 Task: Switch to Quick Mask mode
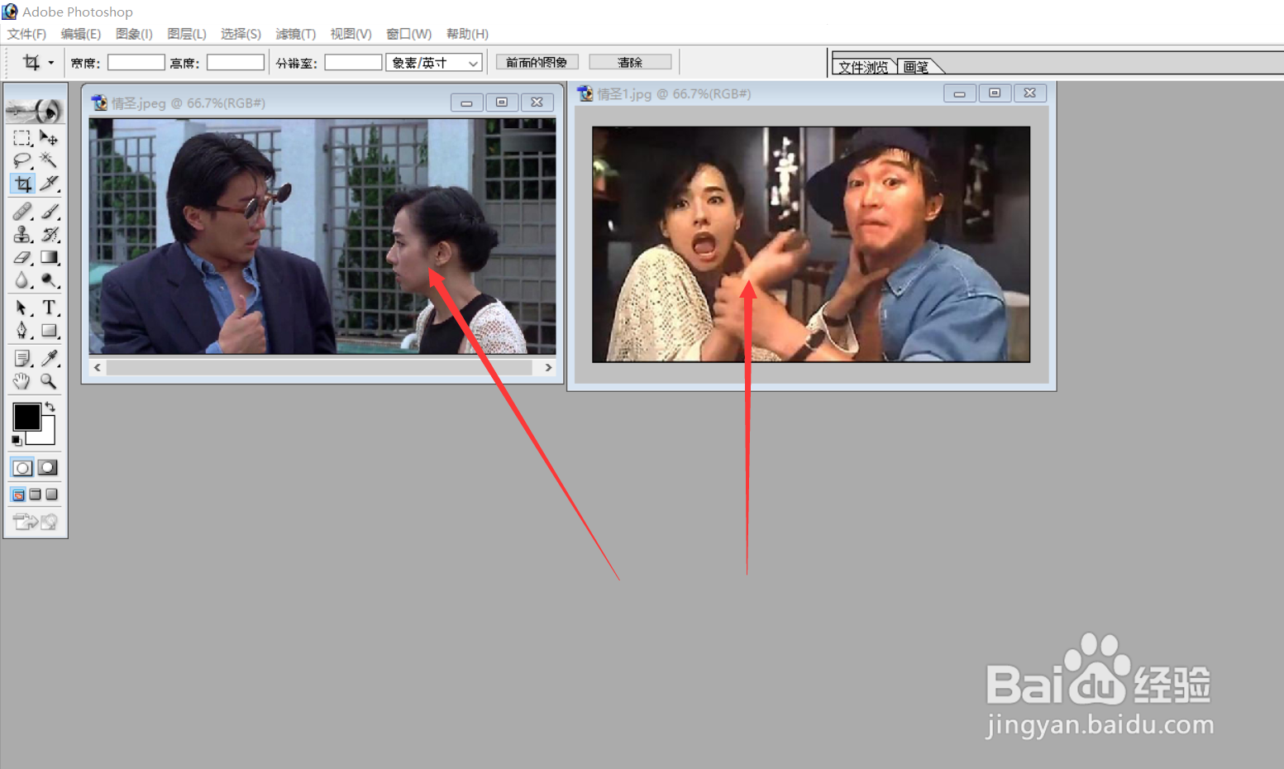click(x=48, y=468)
